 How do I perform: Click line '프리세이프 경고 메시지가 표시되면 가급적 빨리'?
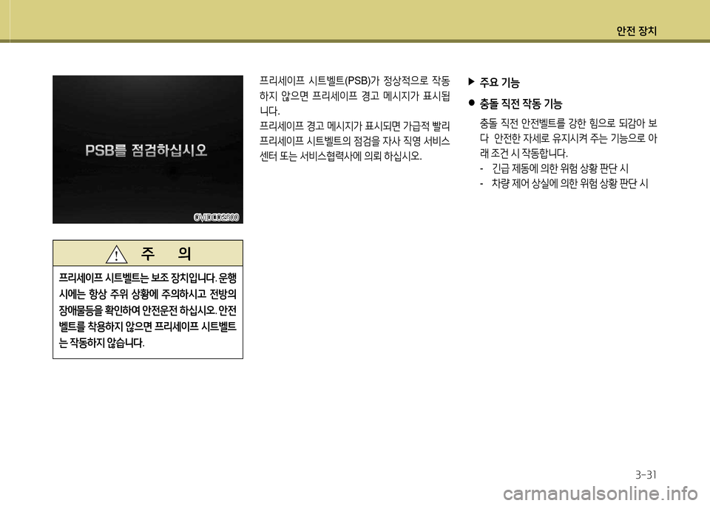(x=354, y=126)
